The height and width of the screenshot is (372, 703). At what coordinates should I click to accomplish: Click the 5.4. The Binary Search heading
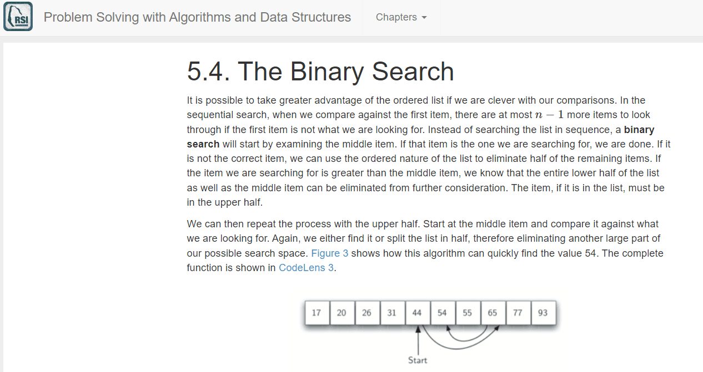(x=320, y=71)
